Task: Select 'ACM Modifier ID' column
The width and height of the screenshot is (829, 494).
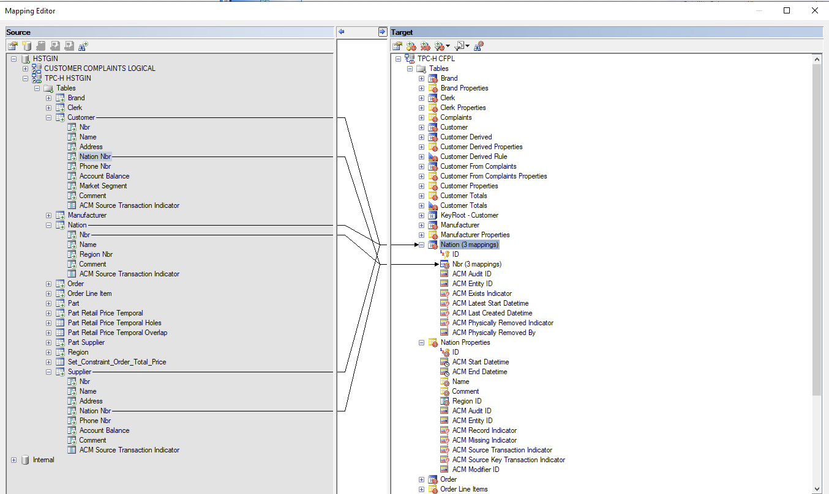Action: 476,470
